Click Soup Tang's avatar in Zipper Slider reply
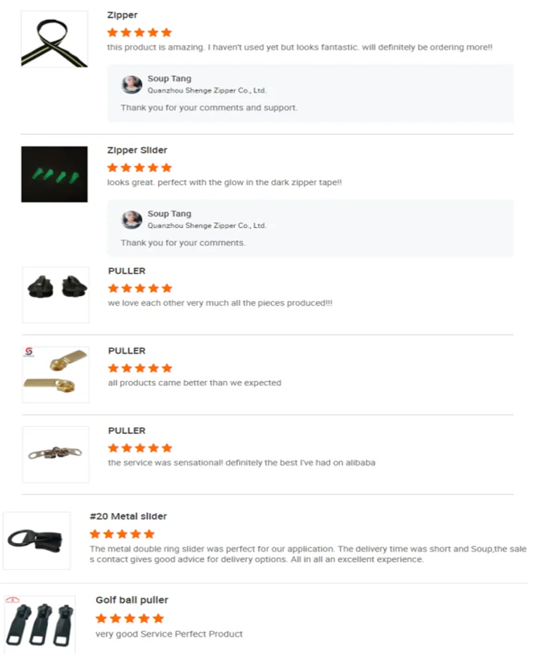The height and width of the screenshot is (654, 537). pyautogui.click(x=132, y=220)
